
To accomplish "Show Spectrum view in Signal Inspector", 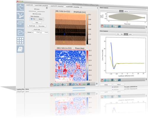I will pos(126,11).
